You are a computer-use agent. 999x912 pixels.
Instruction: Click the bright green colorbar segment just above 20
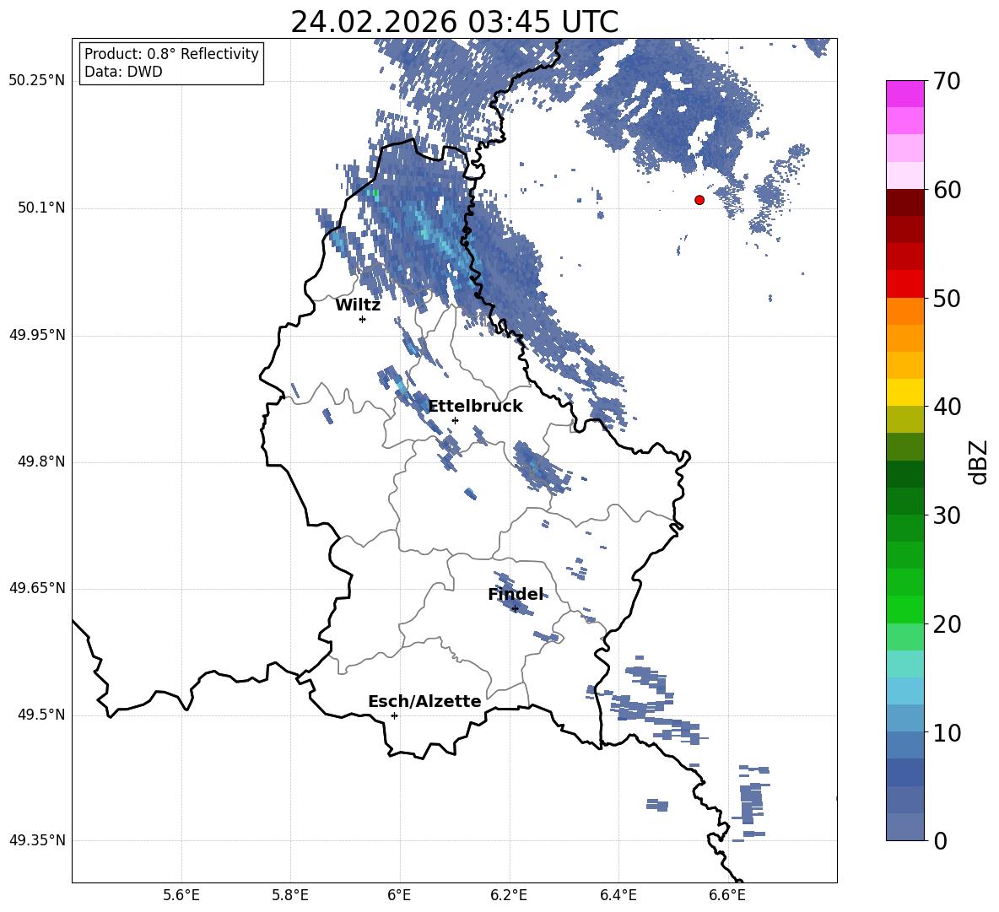pos(904,610)
